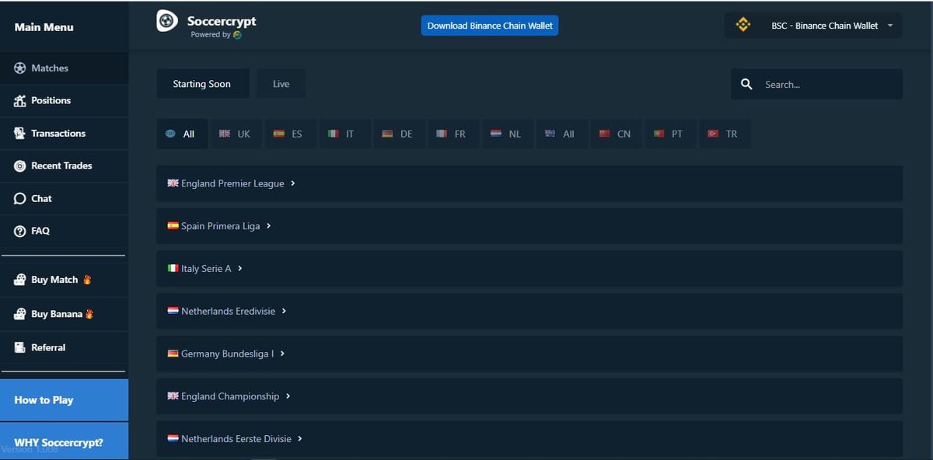Click the Buy Banana link
Image resolution: width=933 pixels, height=460 pixels.
click(64, 315)
